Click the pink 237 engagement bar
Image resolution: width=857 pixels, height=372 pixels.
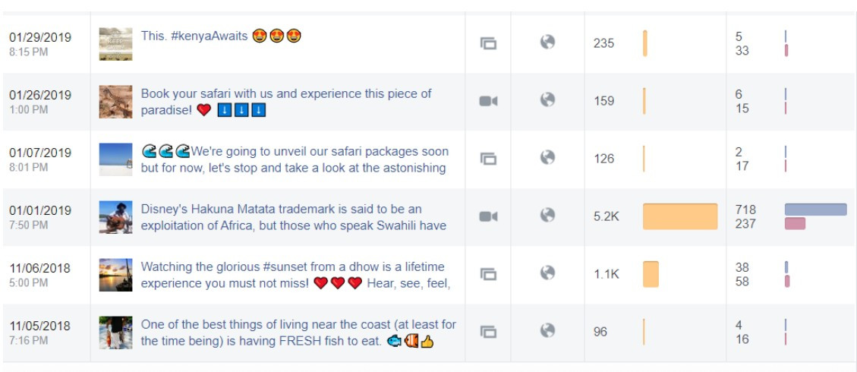[x=795, y=223]
